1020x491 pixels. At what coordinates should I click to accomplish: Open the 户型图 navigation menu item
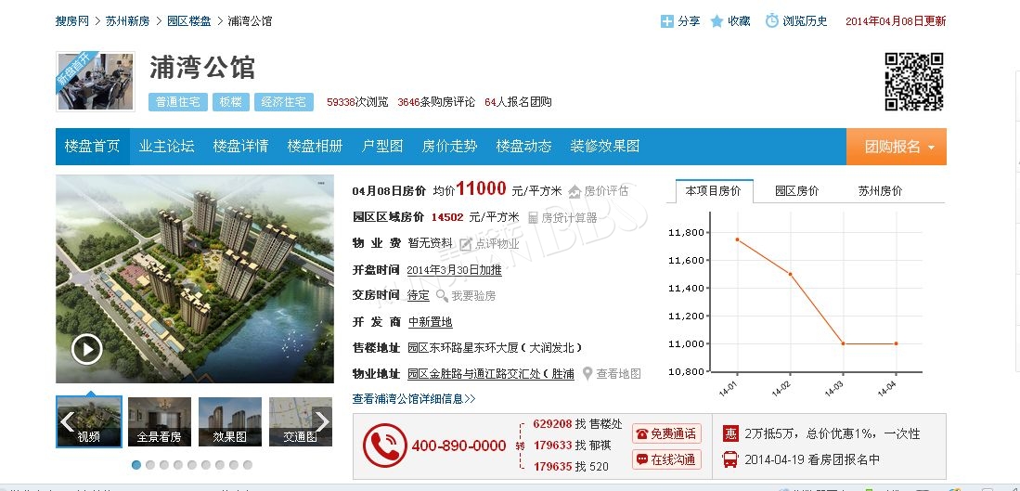pyautogui.click(x=382, y=147)
